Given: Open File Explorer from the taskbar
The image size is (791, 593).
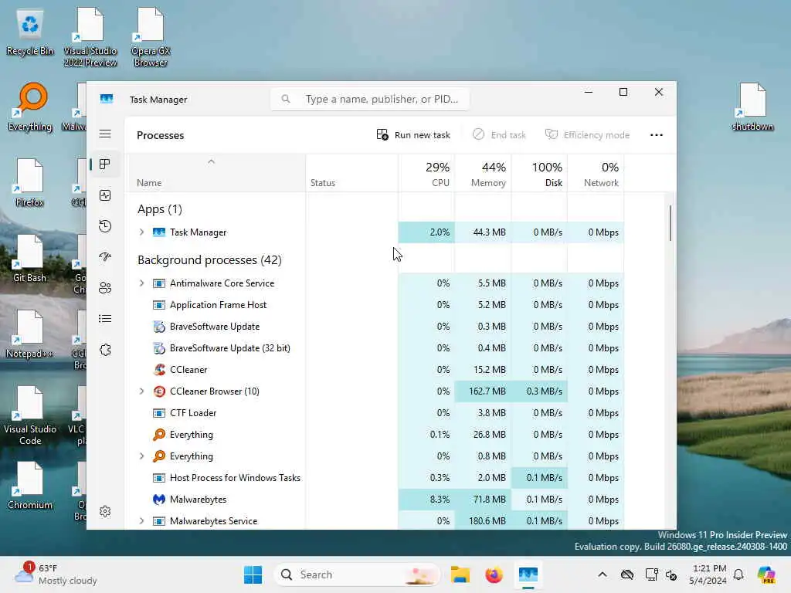Looking at the screenshot, I should click(x=460, y=574).
